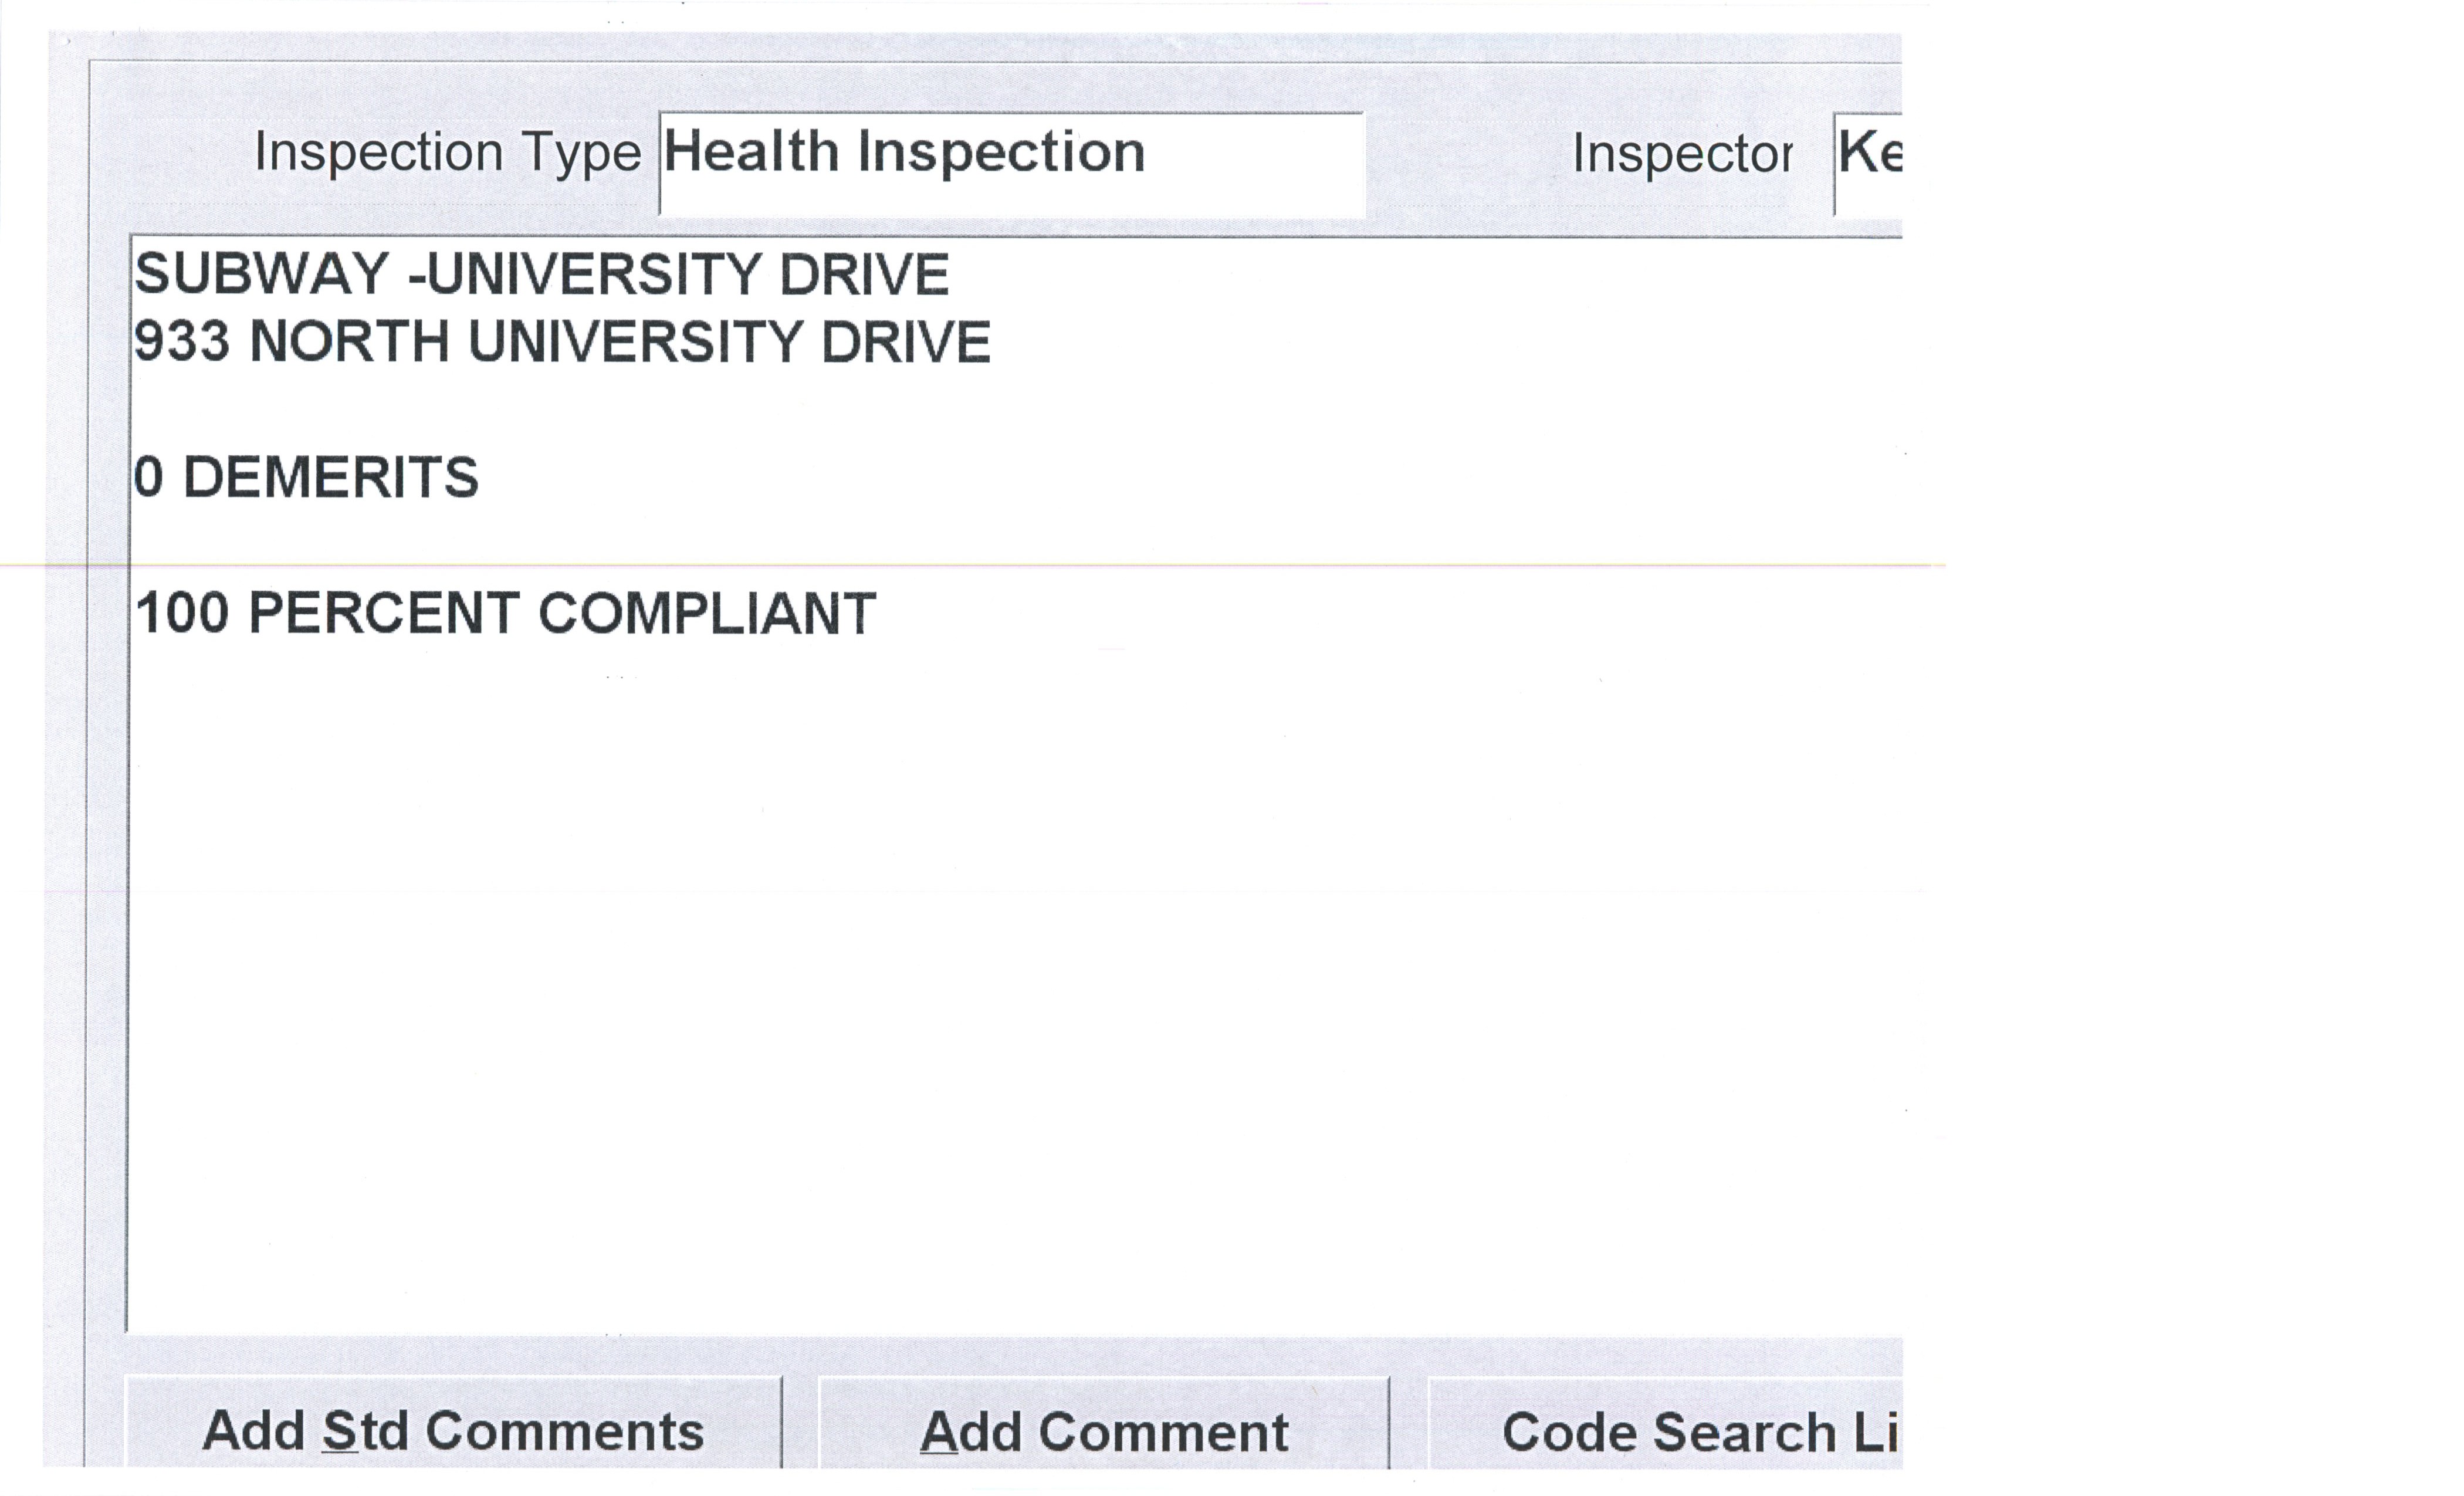Click the word SUBWAY in comments
The width and height of the screenshot is (2464, 1496).
coord(261,274)
